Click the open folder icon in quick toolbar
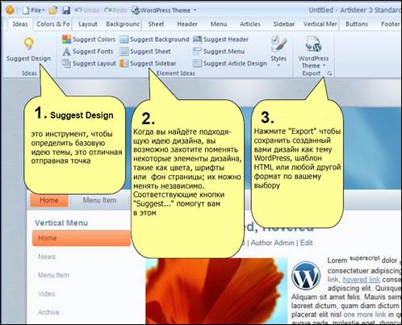Image resolution: width=402 pixels, height=325 pixels. [x=53, y=10]
